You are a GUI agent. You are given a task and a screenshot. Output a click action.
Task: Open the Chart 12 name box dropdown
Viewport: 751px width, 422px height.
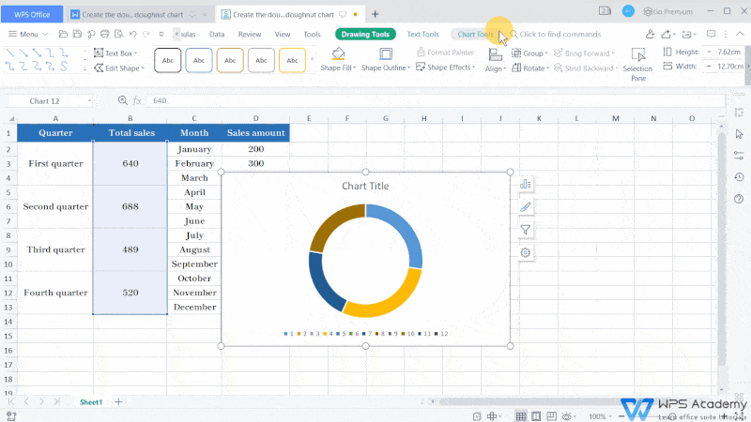89,100
